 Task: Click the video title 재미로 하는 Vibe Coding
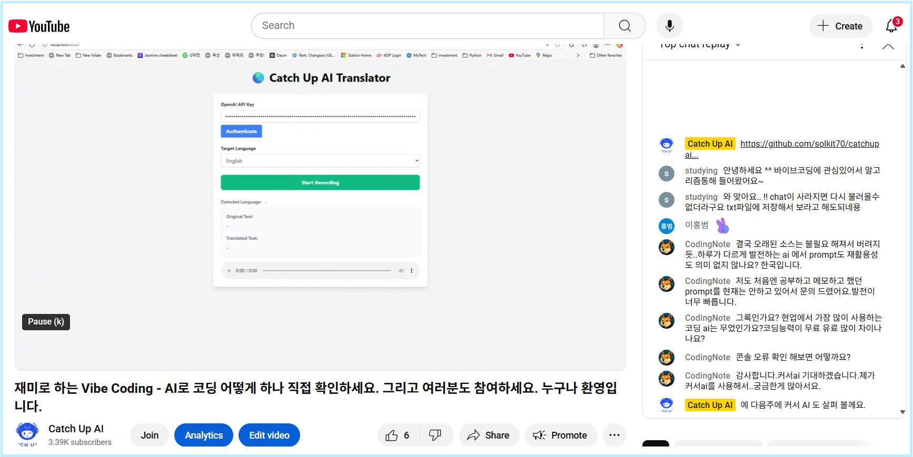[x=316, y=397]
